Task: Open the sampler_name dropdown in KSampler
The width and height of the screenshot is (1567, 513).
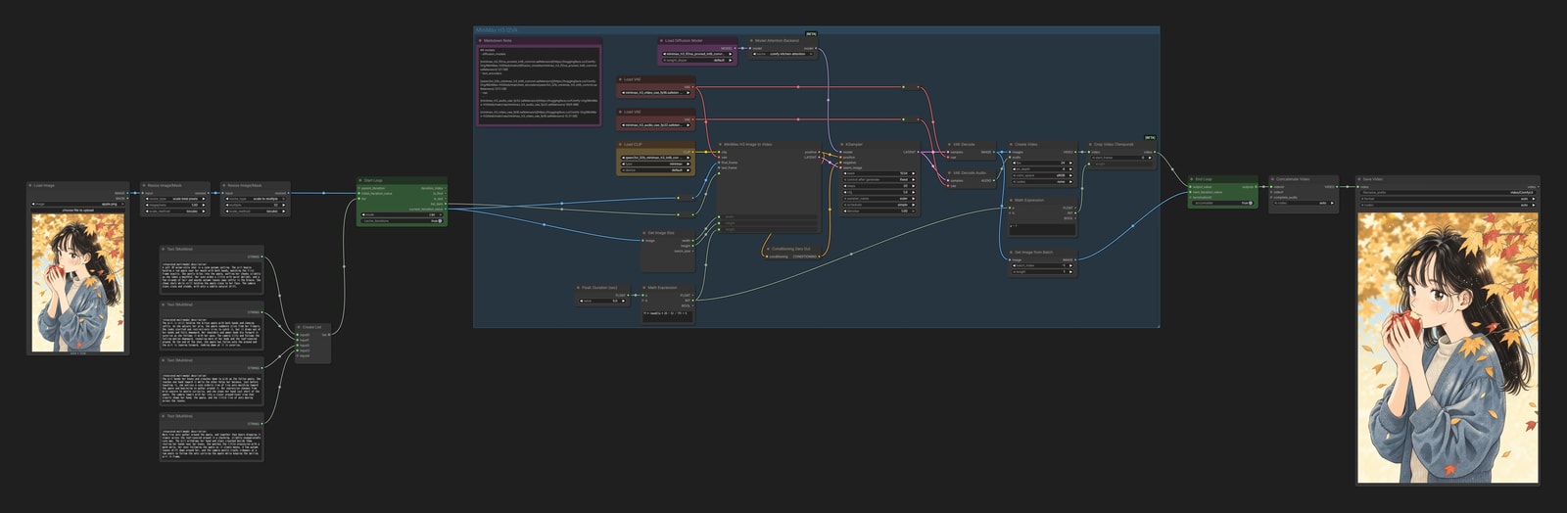Action: (878, 199)
